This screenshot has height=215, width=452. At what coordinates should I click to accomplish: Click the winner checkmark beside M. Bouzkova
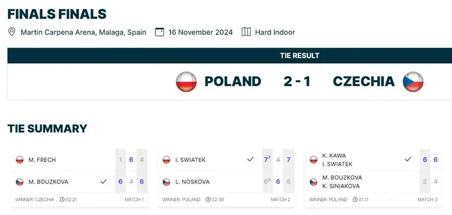103,182
